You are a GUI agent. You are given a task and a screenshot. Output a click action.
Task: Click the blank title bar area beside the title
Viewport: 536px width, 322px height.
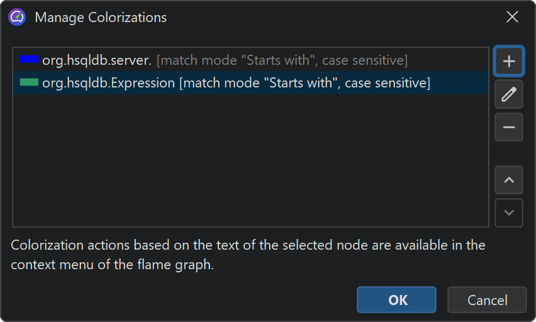[x=327, y=17]
